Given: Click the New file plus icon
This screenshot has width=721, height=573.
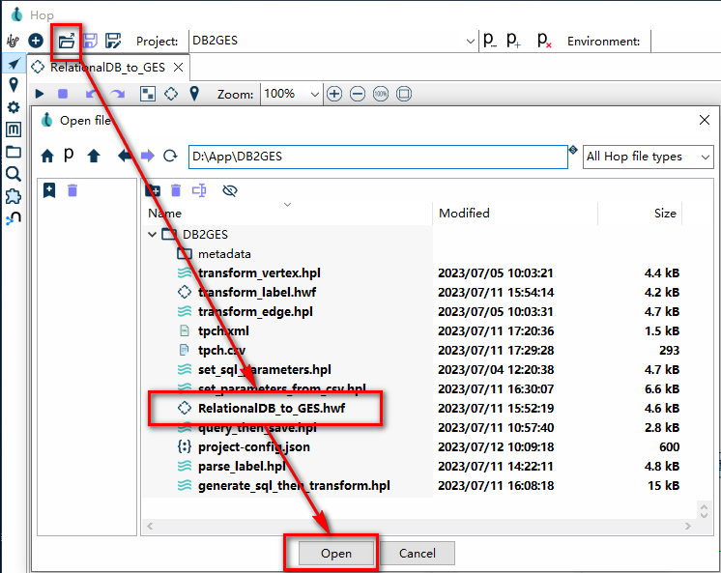Looking at the screenshot, I should 36,41.
